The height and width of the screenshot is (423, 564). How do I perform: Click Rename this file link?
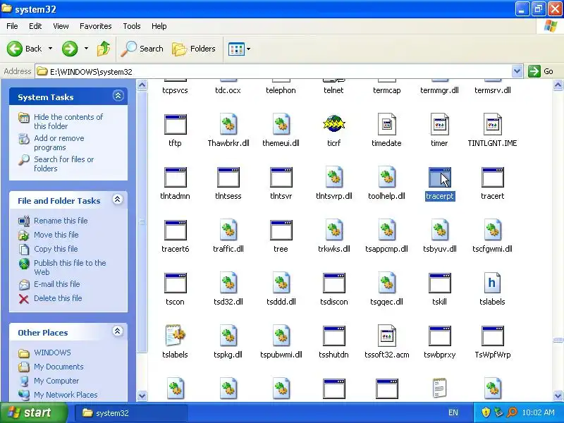(x=61, y=221)
